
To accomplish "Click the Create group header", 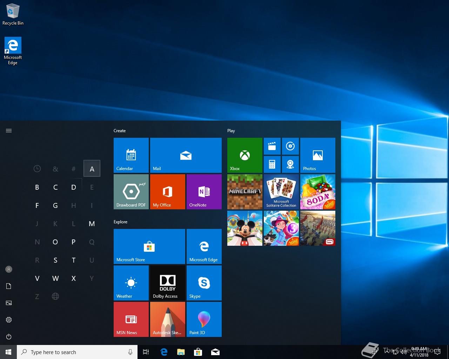I will click(120, 131).
